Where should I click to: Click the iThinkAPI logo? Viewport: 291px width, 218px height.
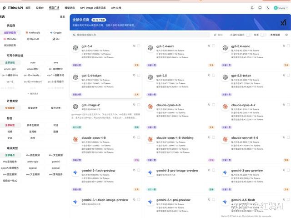tap(12, 8)
